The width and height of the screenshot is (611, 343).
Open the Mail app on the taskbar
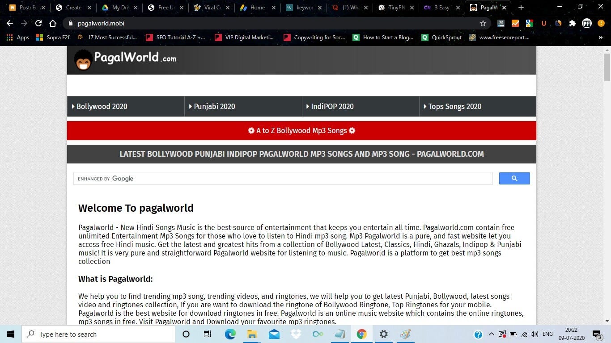point(274,334)
